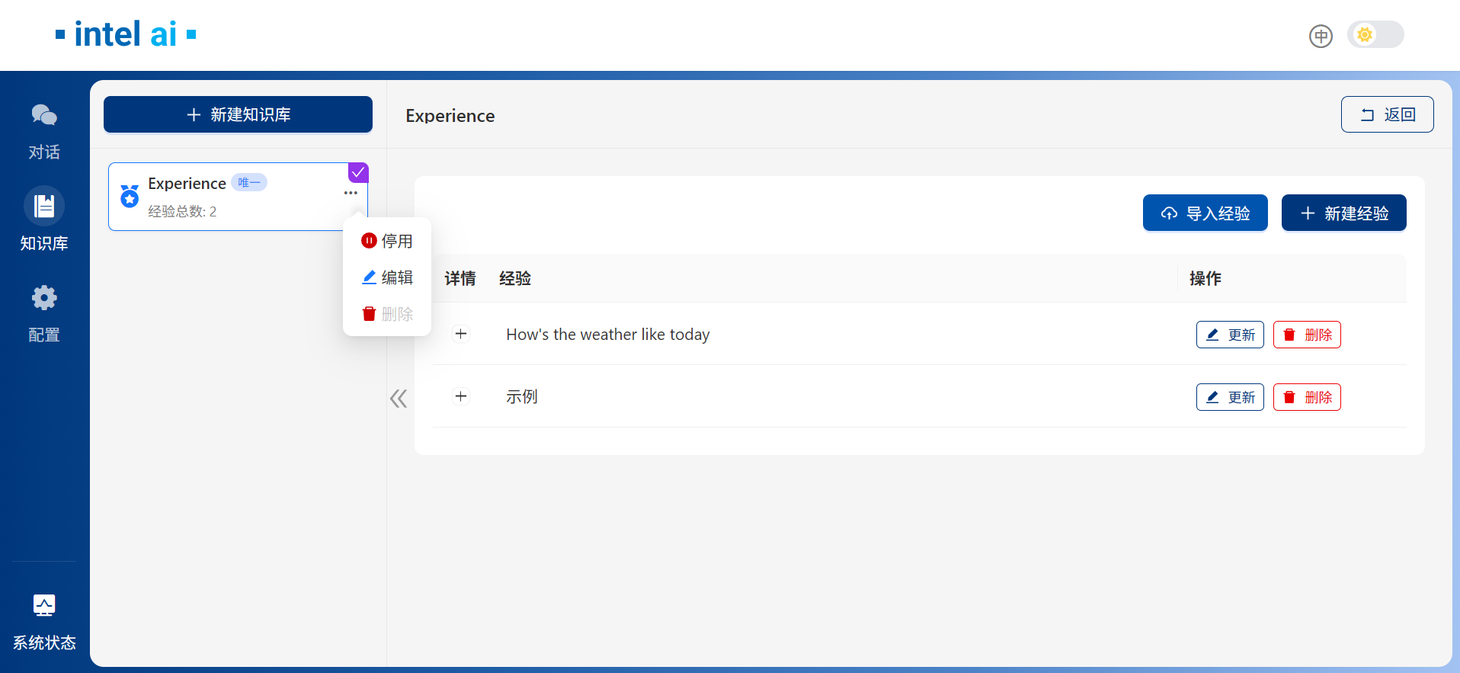Click 更新 for the weather experience row
Image resolution: width=1460 pixels, height=673 pixels.
[1230, 335]
